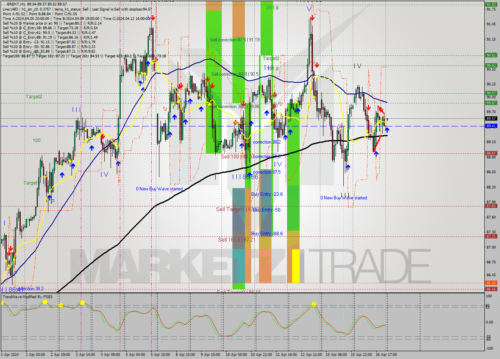Click the 89.87 price level tag
The width and height of the screenshot is (500, 359).
[491, 103]
